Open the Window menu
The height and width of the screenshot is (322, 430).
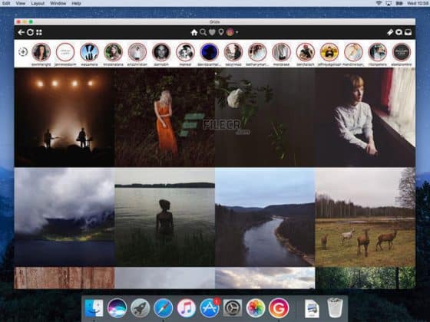click(x=58, y=3)
